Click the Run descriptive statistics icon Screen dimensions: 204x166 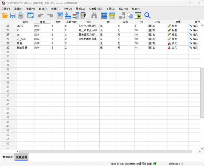coord(83,15)
